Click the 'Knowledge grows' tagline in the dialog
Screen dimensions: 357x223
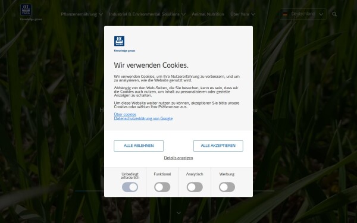pyautogui.click(x=124, y=51)
